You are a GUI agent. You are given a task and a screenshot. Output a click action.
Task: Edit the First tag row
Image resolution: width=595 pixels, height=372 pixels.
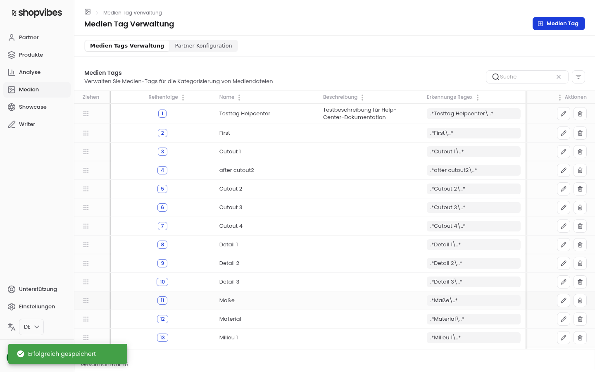564,133
